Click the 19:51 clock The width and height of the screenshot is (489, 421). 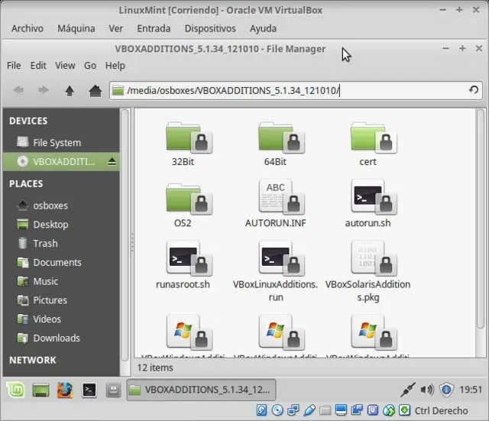pos(471,390)
